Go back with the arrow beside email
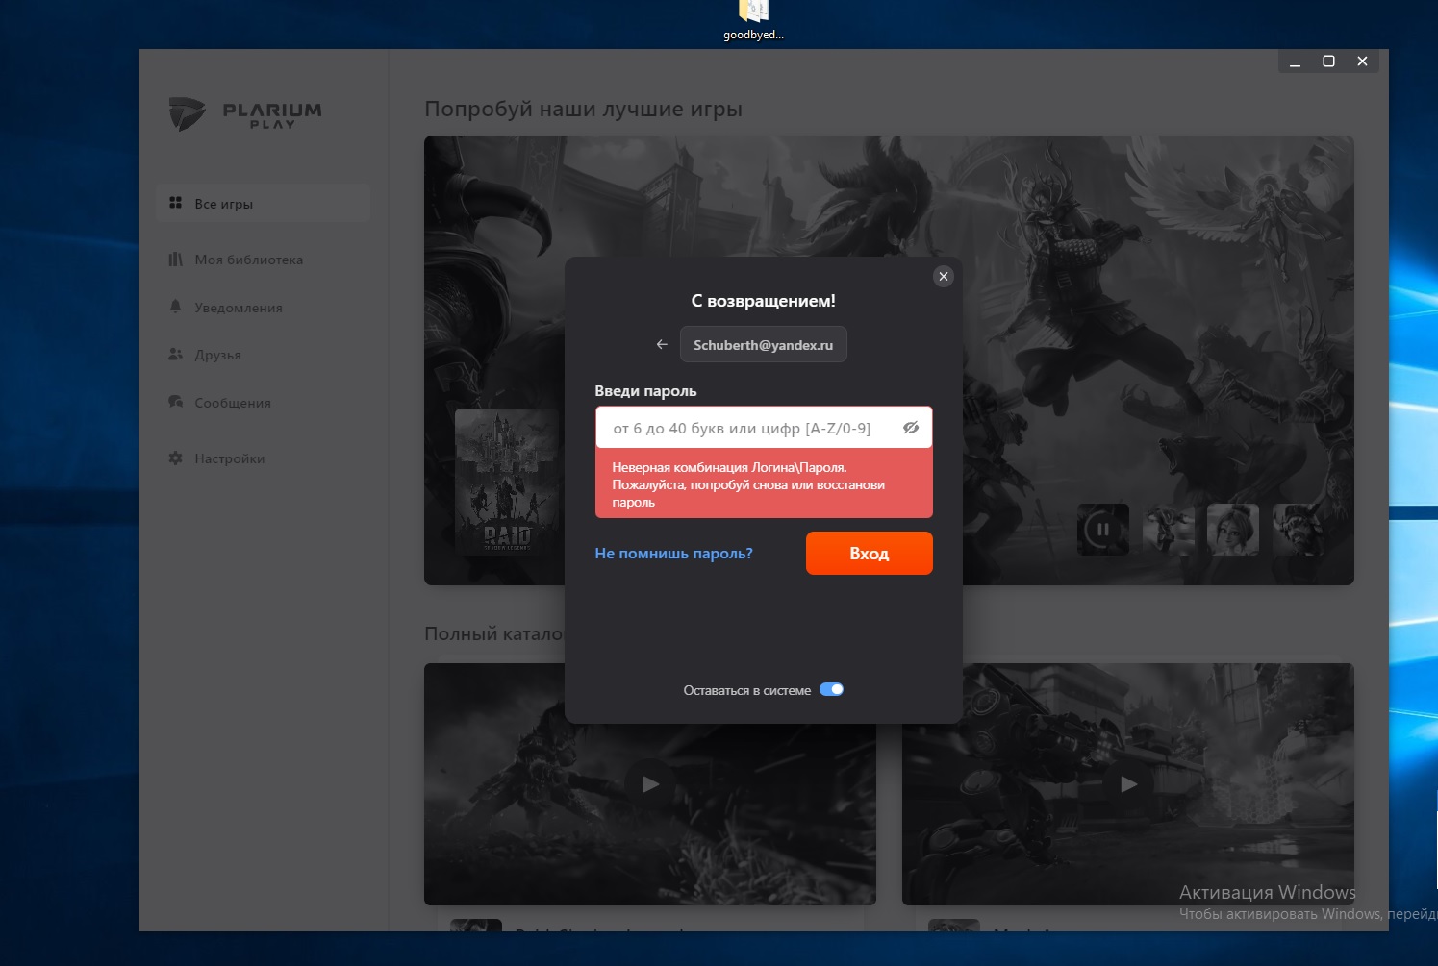 (662, 344)
